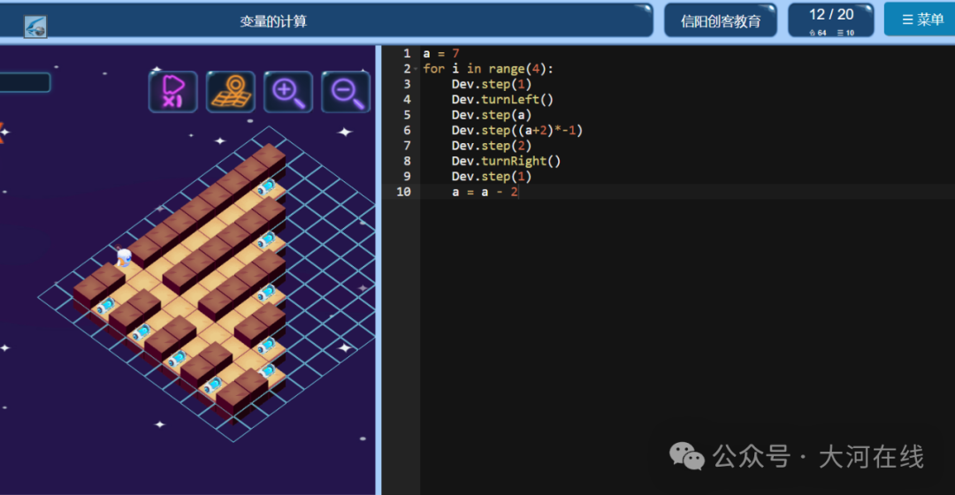Click the 信阳创客教育 button

click(721, 21)
